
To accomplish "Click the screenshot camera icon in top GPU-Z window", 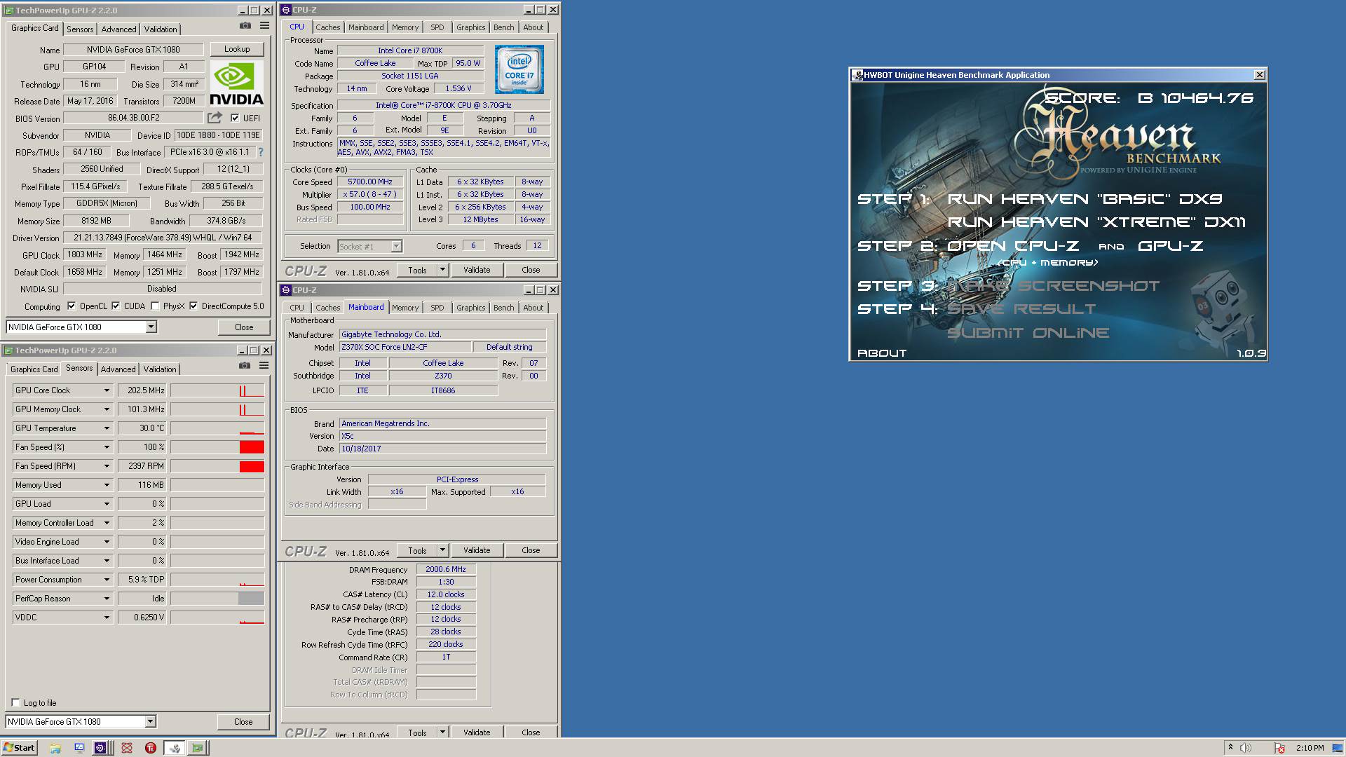I will (x=245, y=26).
